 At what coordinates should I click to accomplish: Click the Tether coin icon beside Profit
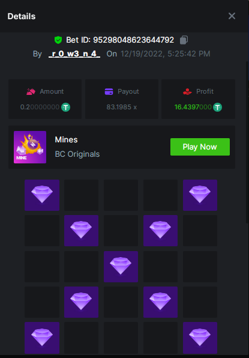pyautogui.click(x=217, y=107)
